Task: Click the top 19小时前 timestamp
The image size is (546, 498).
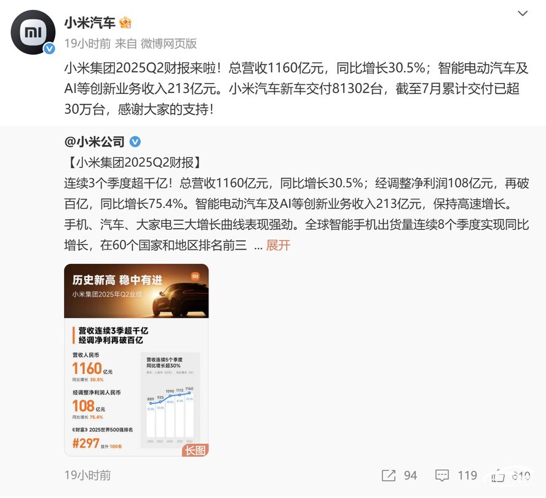Action: [88, 44]
